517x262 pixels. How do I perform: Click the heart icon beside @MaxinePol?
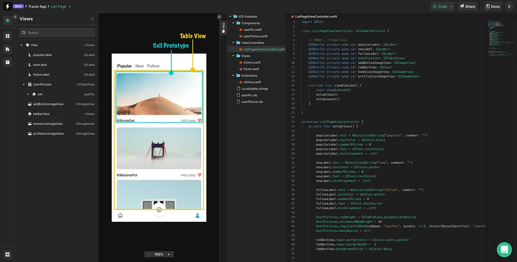coord(199,175)
